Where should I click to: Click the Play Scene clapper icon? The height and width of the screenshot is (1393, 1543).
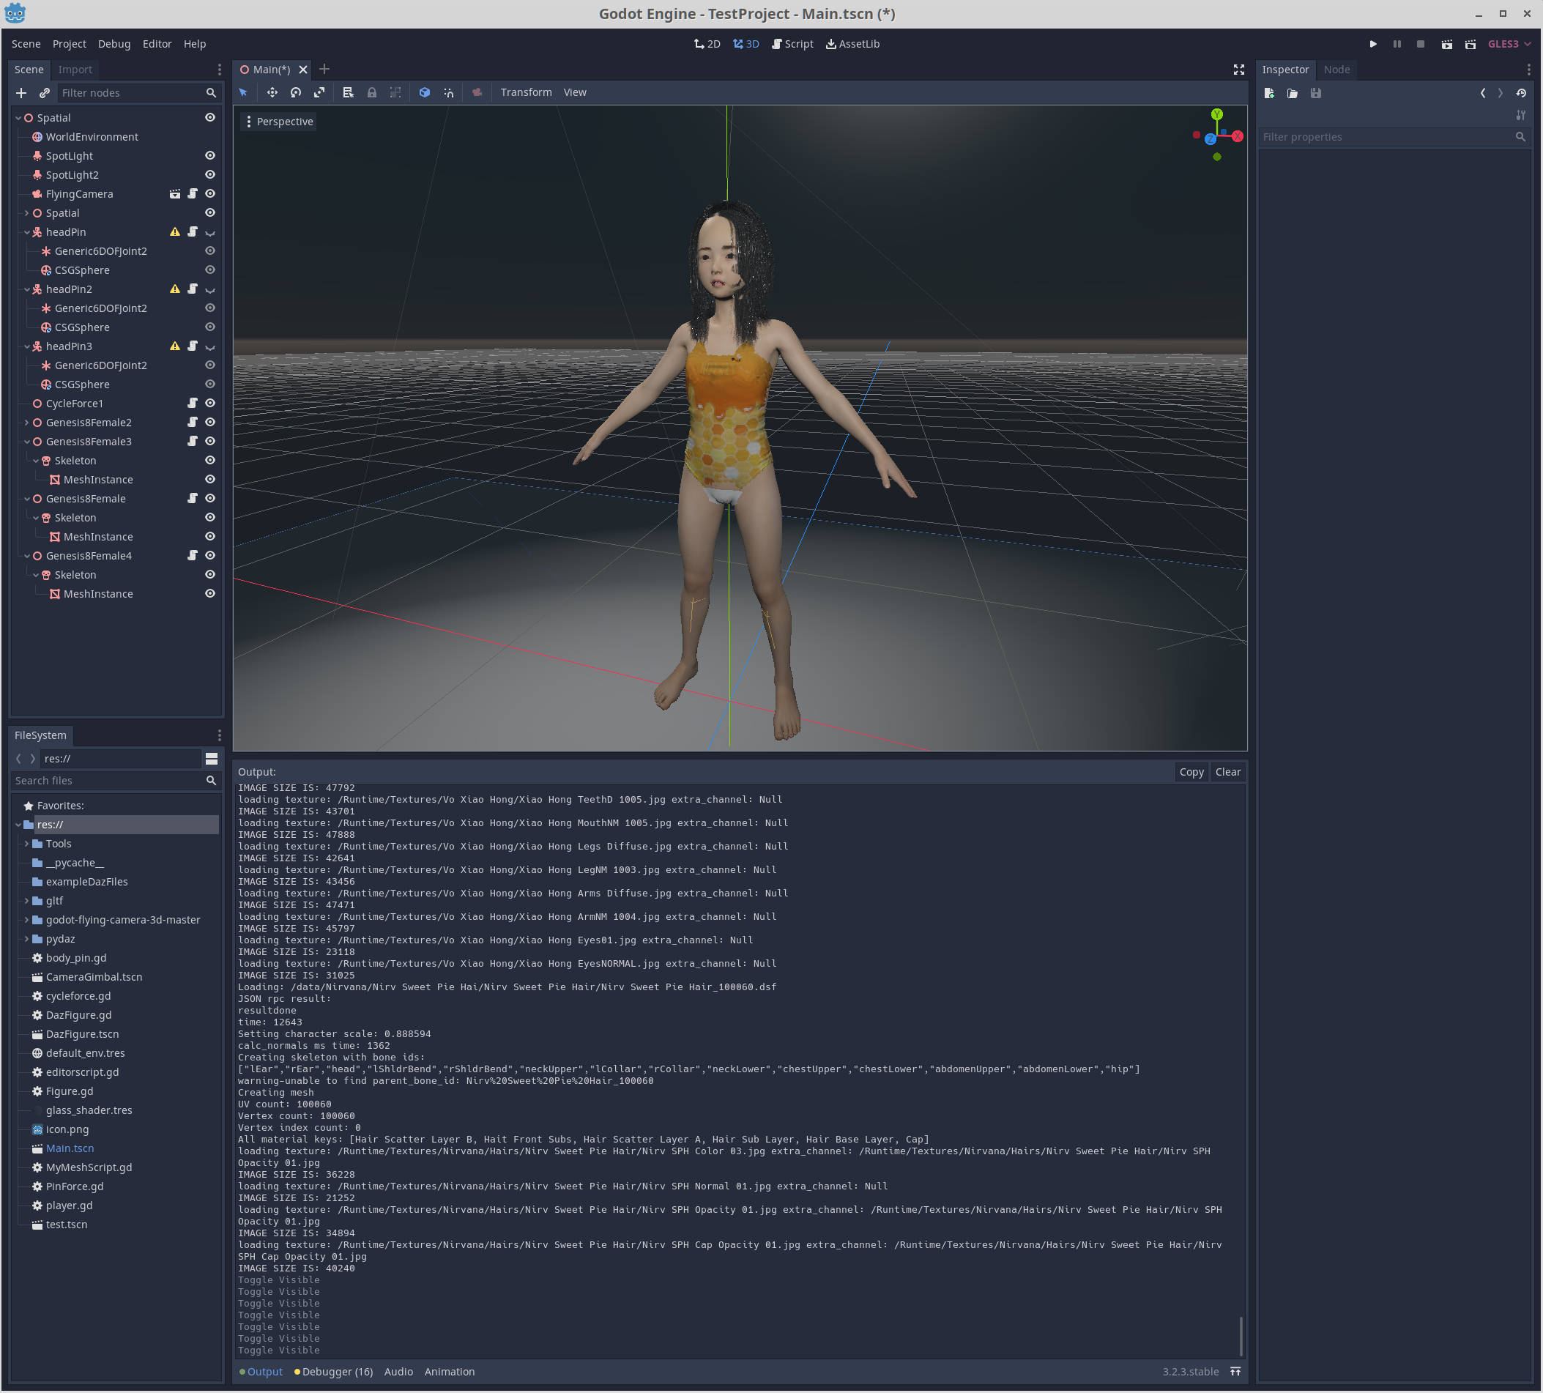tap(1446, 45)
